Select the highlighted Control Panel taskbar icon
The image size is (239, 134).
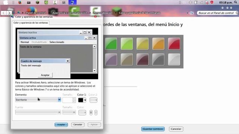click(x=72, y=2)
